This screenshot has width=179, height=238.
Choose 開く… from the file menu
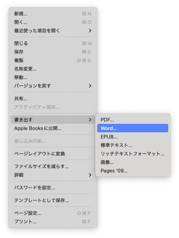tap(53, 22)
